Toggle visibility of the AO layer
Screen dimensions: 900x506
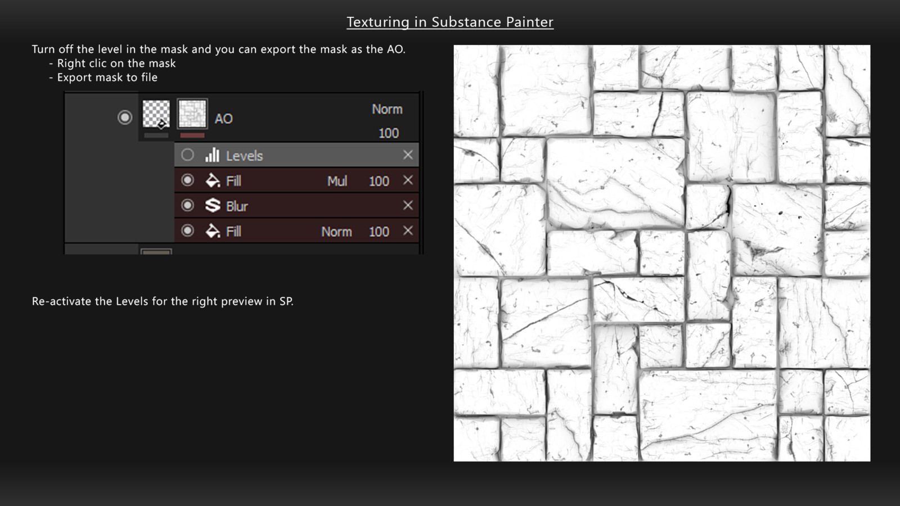coord(125,118)
